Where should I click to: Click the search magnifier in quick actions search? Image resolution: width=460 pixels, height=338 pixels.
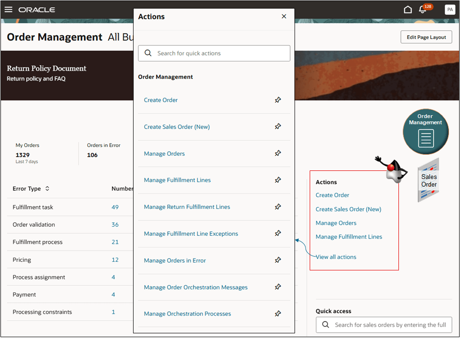148,53
